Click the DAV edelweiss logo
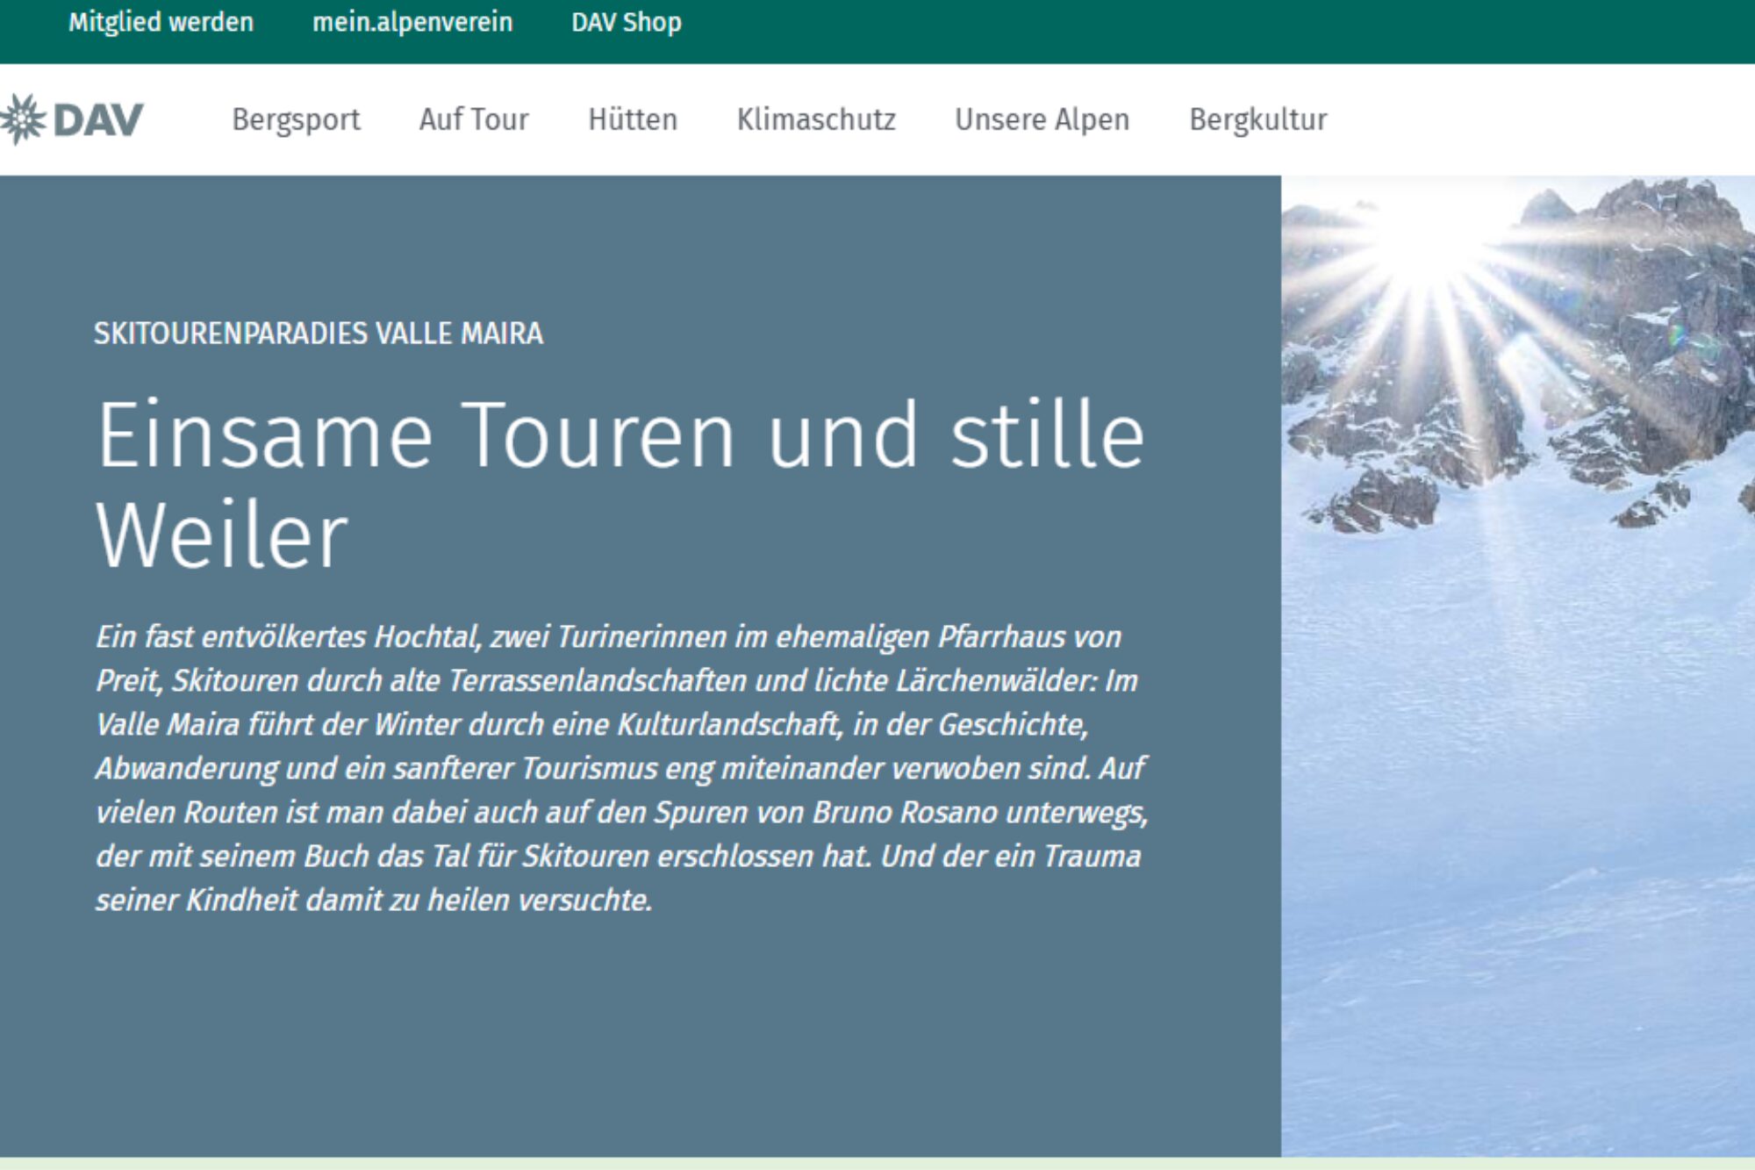 [22, 117]
